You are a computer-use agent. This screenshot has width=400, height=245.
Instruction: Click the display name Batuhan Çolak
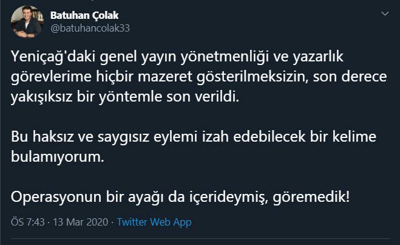click(84, 15)
